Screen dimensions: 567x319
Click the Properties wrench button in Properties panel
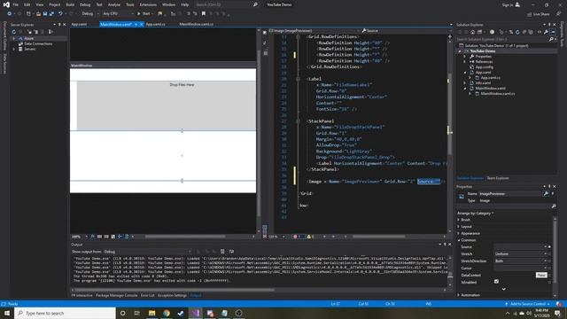546,194
